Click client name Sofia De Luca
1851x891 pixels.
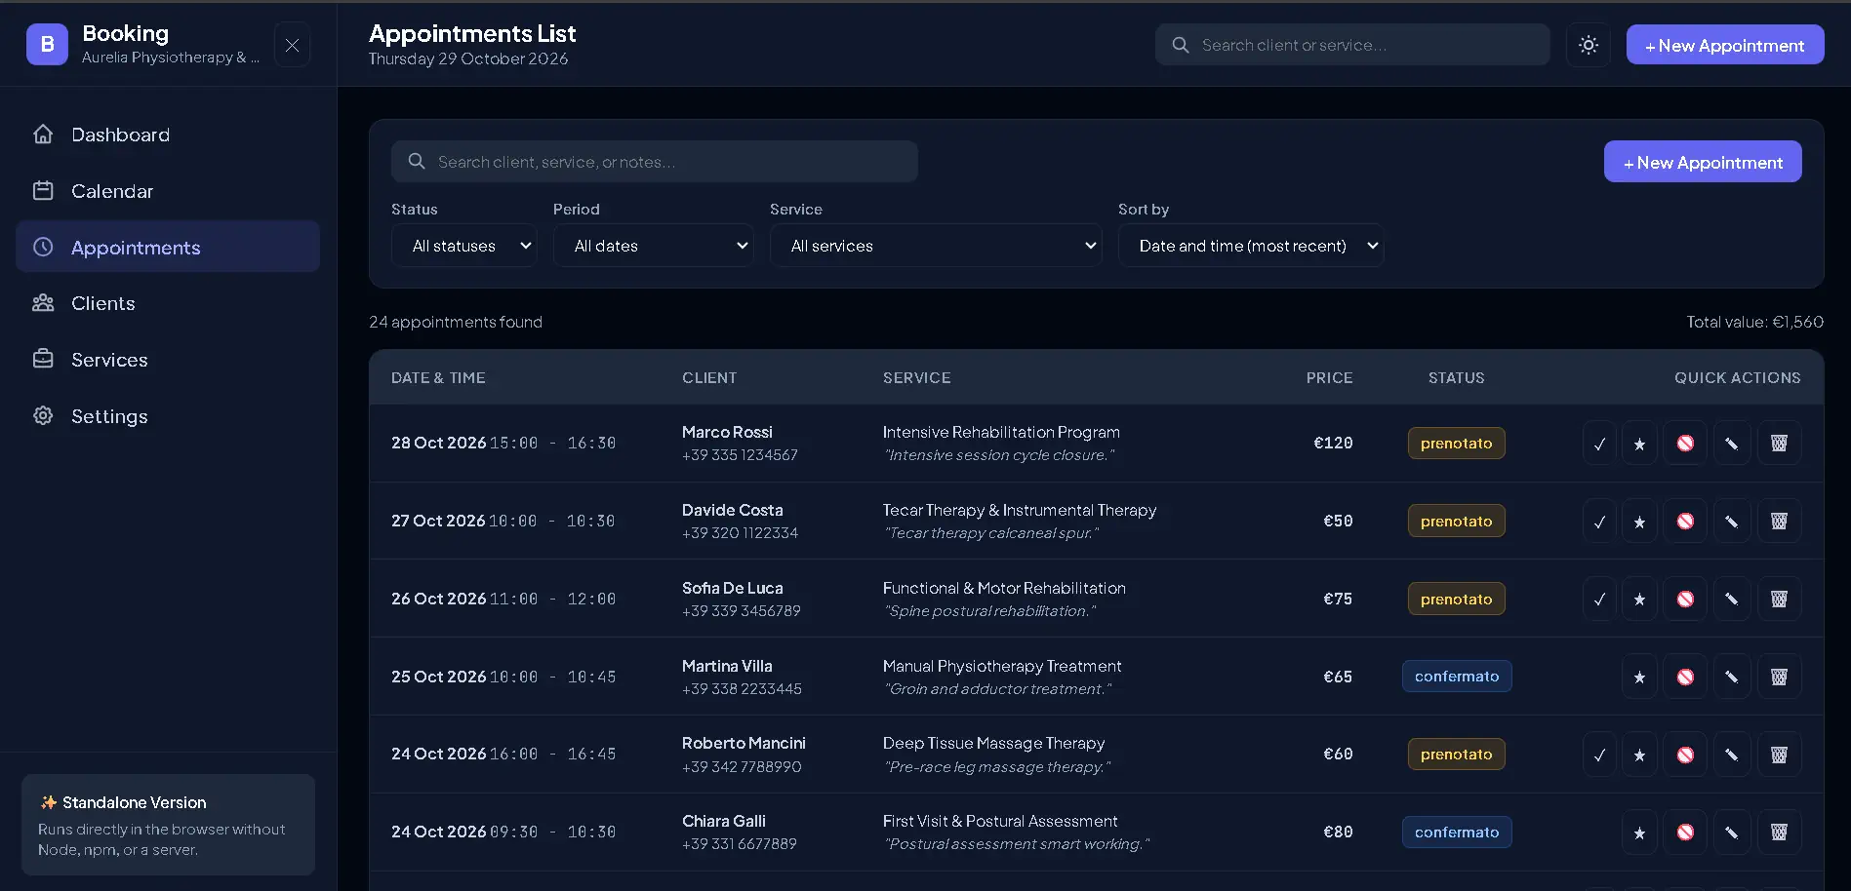click(732, 588)
